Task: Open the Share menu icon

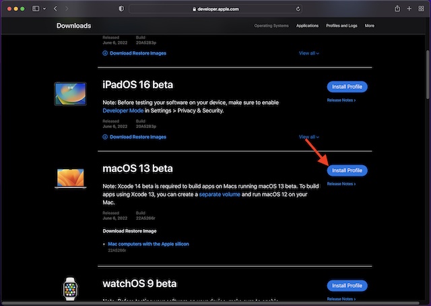Action: coord(397,9)
